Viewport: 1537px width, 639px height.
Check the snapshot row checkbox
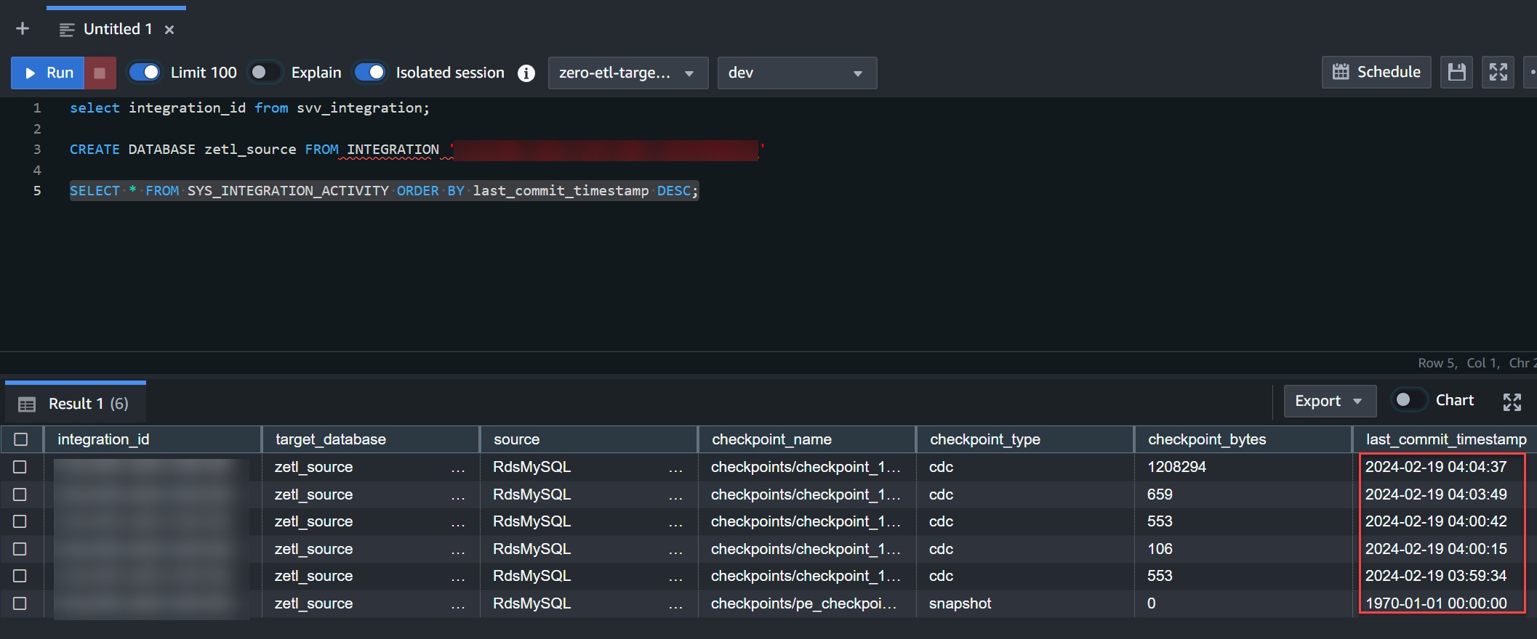(x=20, y=603)
